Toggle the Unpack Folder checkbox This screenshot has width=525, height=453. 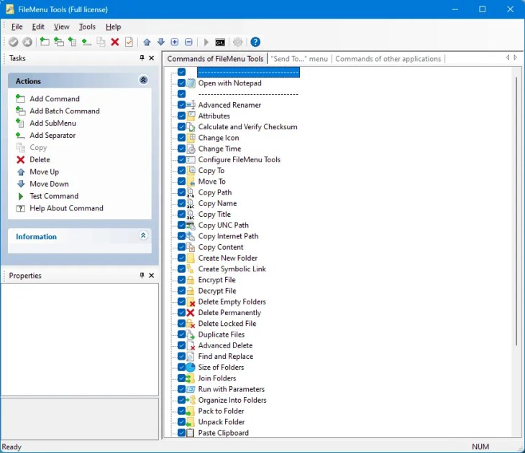click(x=181, y=422)
